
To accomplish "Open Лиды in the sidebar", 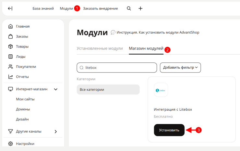I will tap(21, 57).
